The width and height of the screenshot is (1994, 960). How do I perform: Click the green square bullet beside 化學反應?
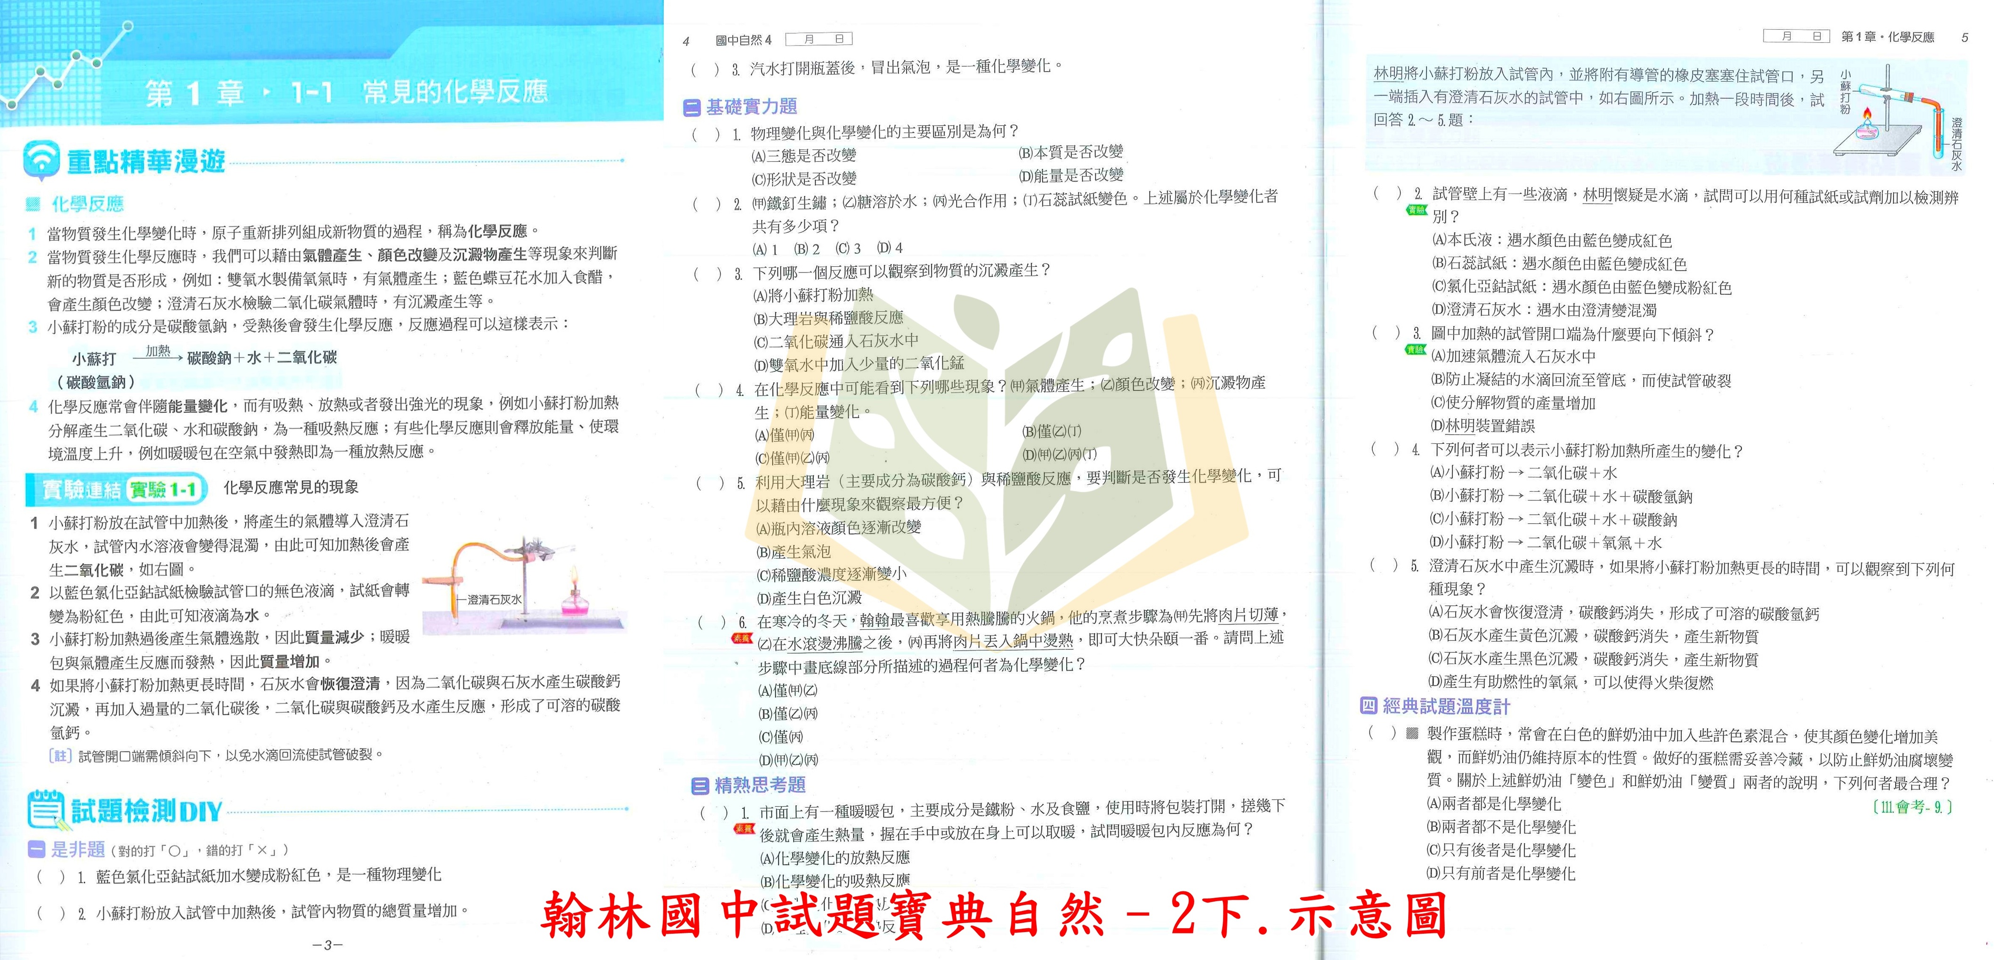point(32,204)
